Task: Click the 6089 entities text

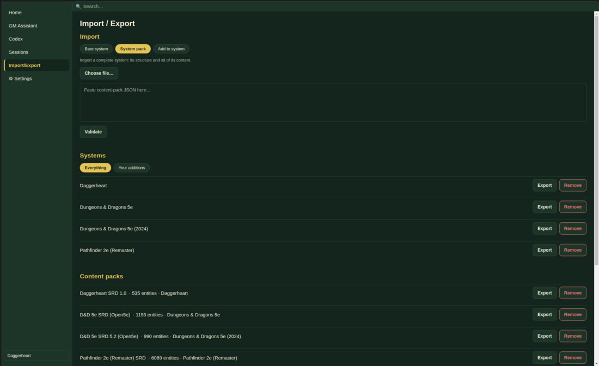Action: pyautogui.click(x=164, y=358)
